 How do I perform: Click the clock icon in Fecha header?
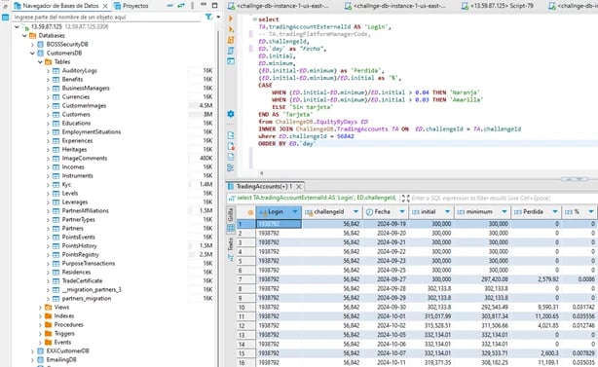(x=369, y=212)
